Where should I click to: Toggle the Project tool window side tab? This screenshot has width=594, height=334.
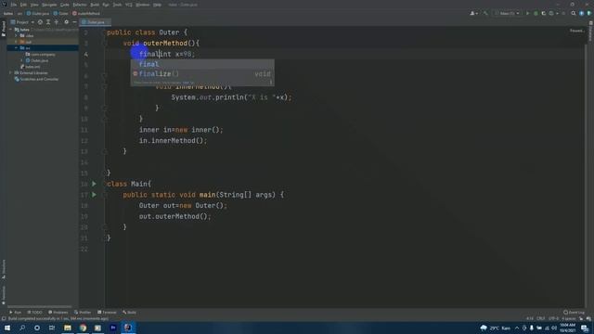(4, 29)
